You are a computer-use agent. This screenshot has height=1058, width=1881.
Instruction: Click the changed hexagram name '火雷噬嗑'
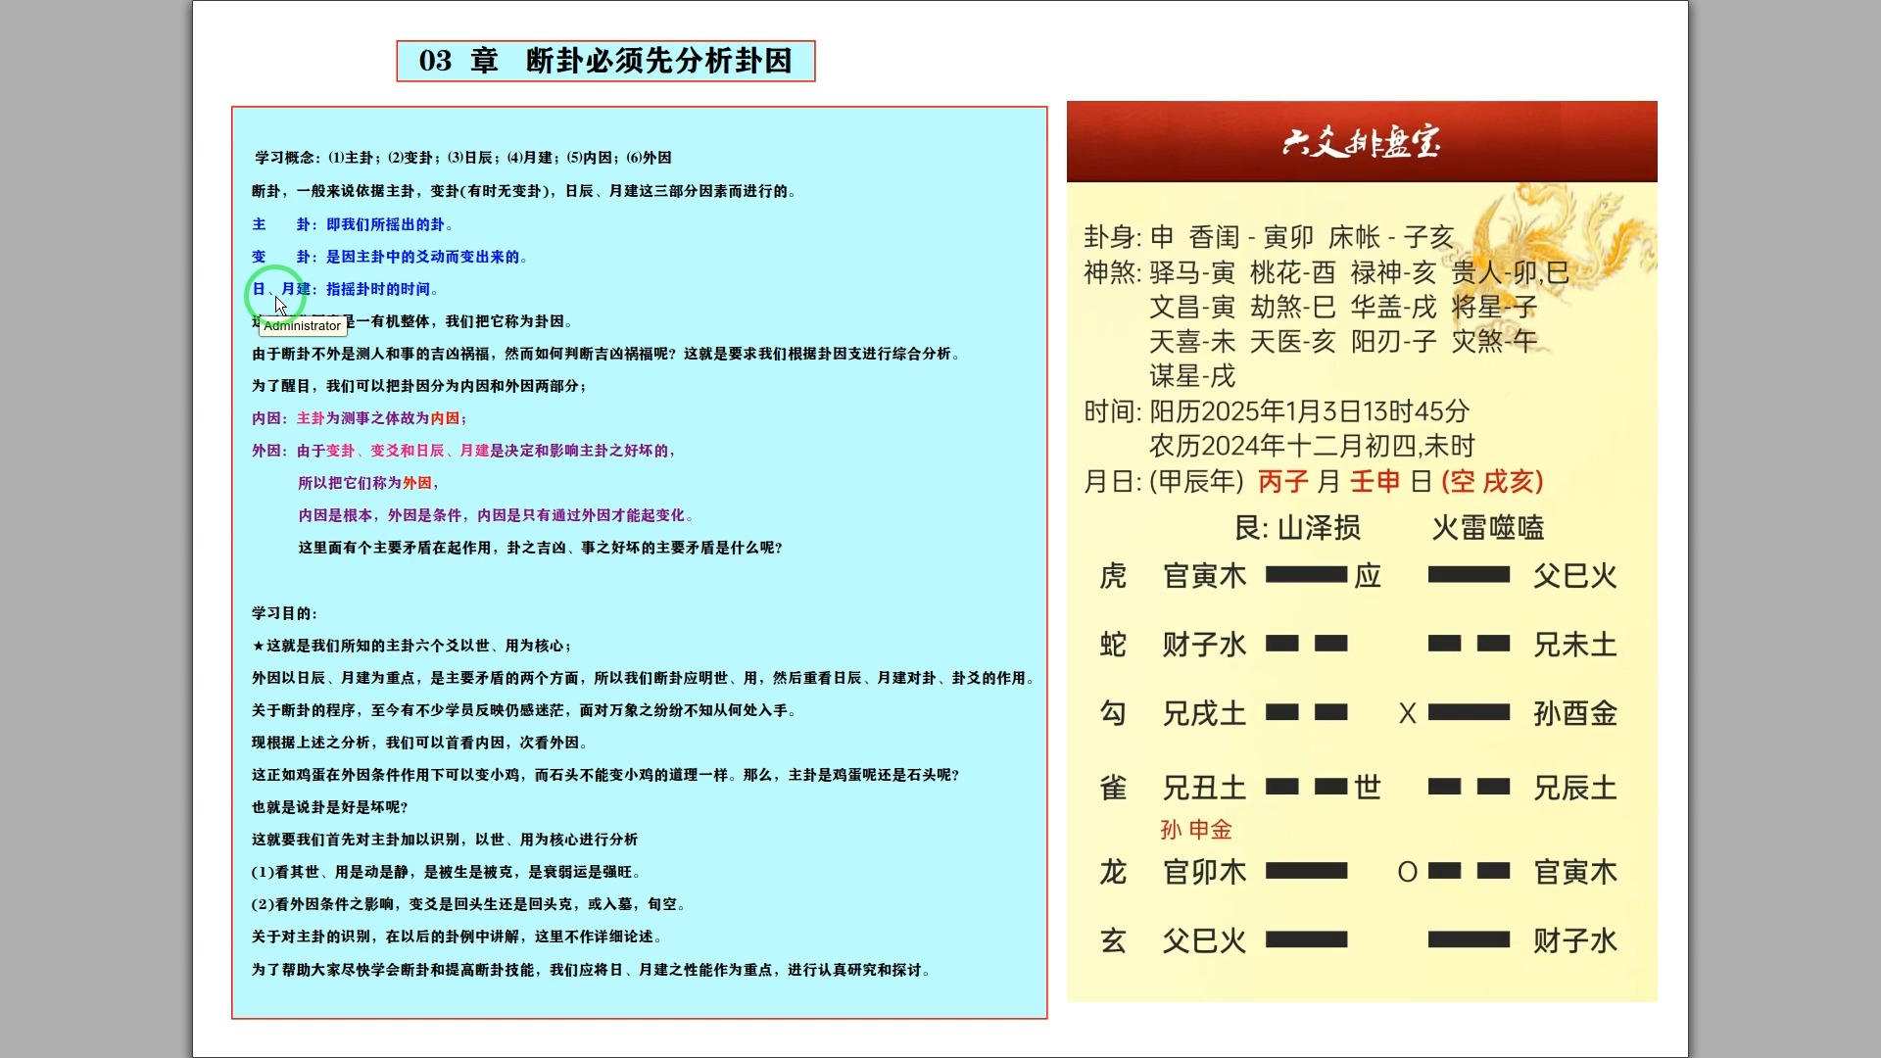[1487, 528]
